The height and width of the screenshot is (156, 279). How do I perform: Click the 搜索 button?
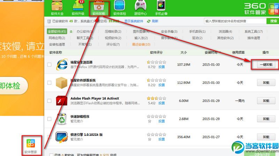coord(273,21)
